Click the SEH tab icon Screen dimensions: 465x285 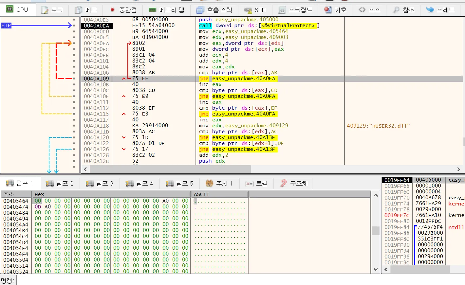pyautogui.click(x=248, y=10)
